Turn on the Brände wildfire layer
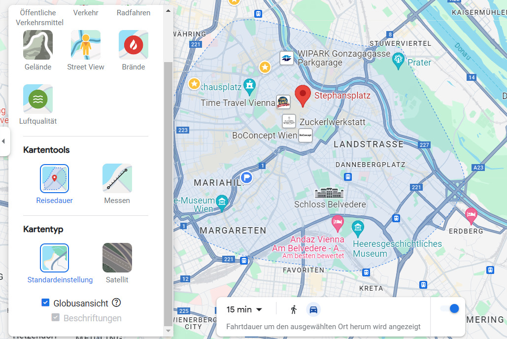This screenshot has width=507, height=339. coord(134,45)
